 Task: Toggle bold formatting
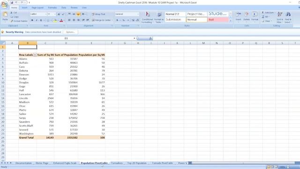tap(32, 20)
